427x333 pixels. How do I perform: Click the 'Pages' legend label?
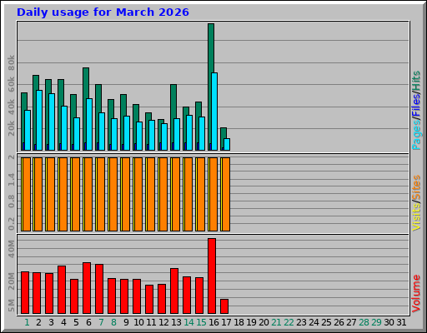(x=416, y=136)
